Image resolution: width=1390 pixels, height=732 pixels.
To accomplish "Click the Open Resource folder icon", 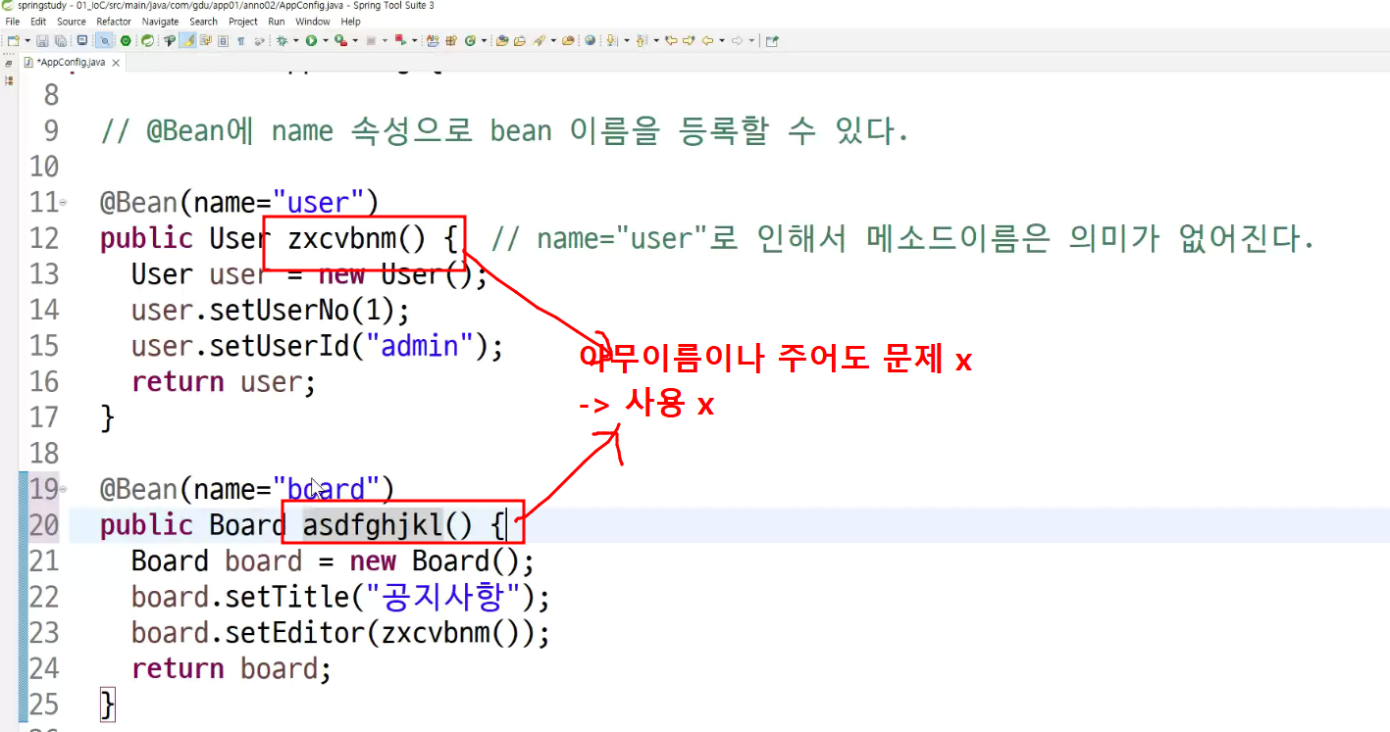I will point(520,40).
